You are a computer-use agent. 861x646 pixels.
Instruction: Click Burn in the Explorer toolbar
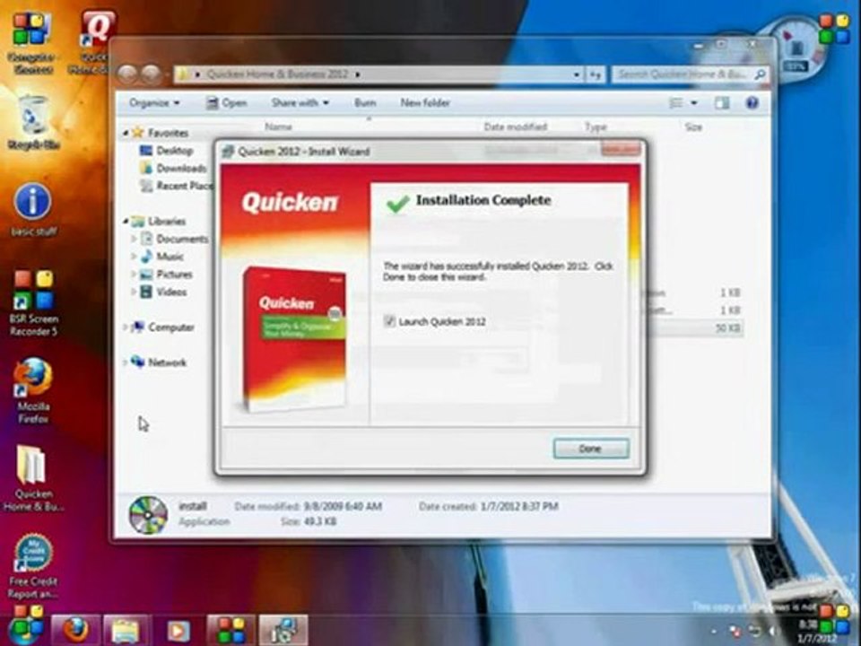tap(365, 102)
